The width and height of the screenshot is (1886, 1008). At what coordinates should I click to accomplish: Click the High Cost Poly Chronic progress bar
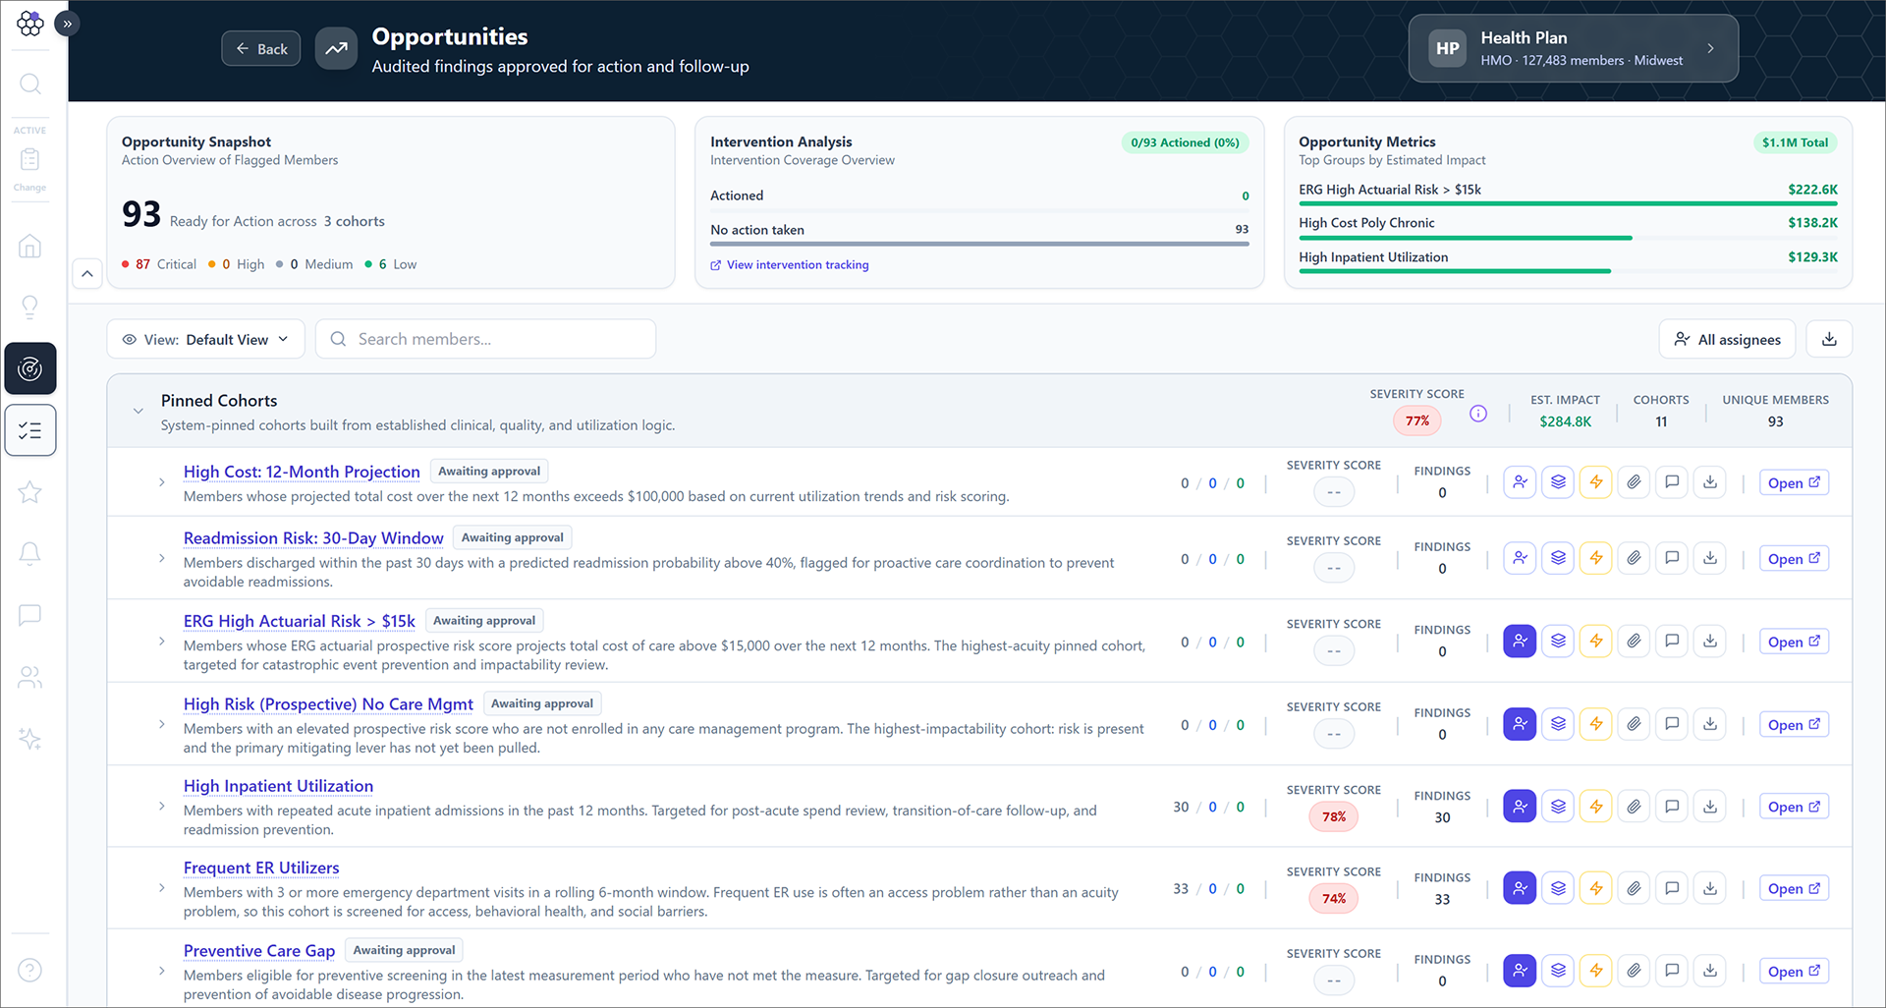pos(1568,238)
